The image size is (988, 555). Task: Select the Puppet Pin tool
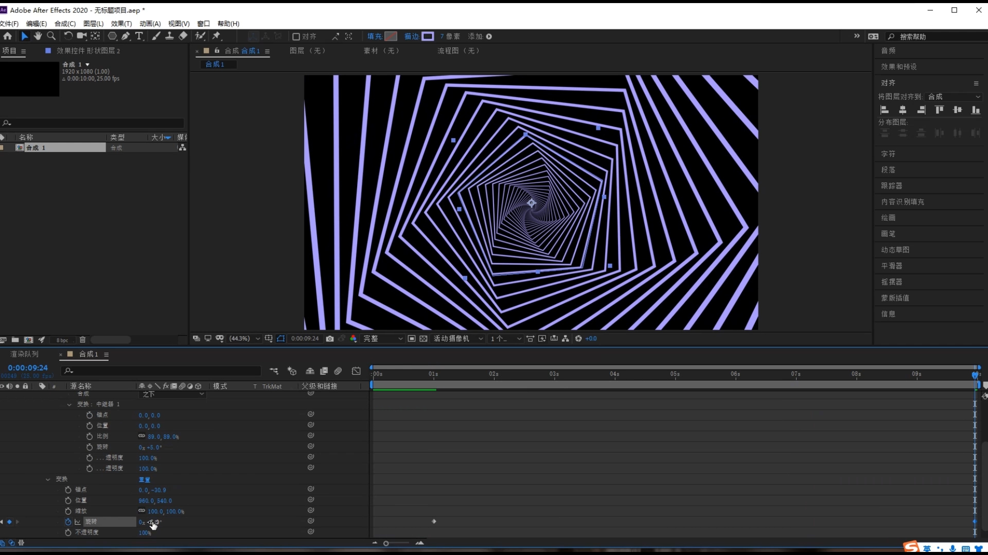point(216,36)
